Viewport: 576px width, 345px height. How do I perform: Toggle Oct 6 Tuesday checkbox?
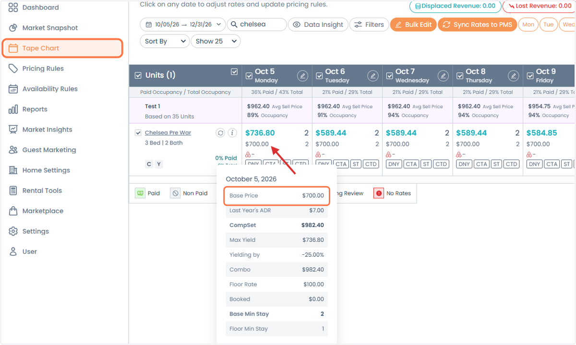tap(319, 76)
